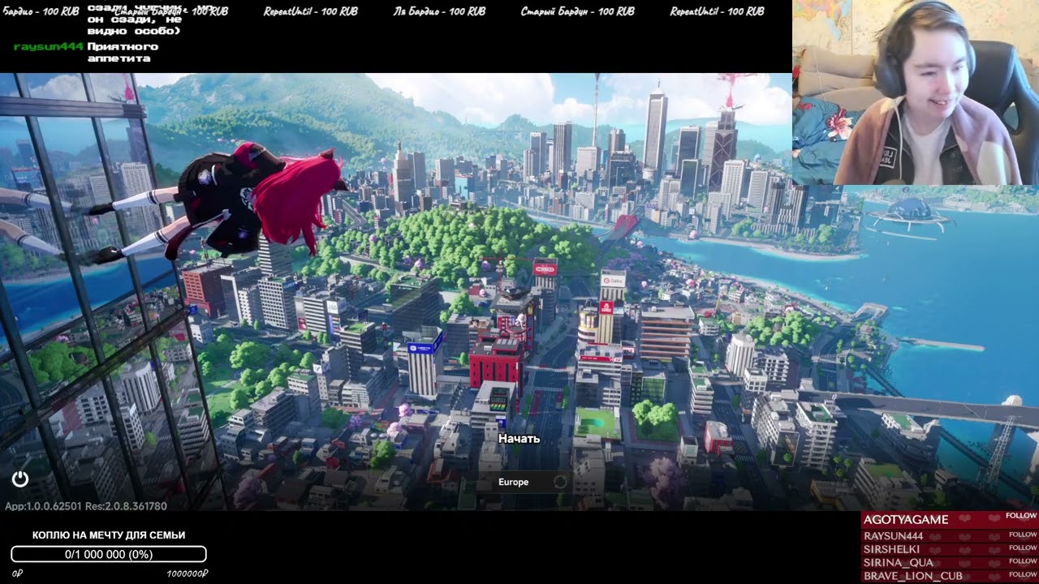Image resolution: width=1039 pixels, height=584 pixels.
Task: Click the AGOTYAGAME follower row
Action: point(950,519)
